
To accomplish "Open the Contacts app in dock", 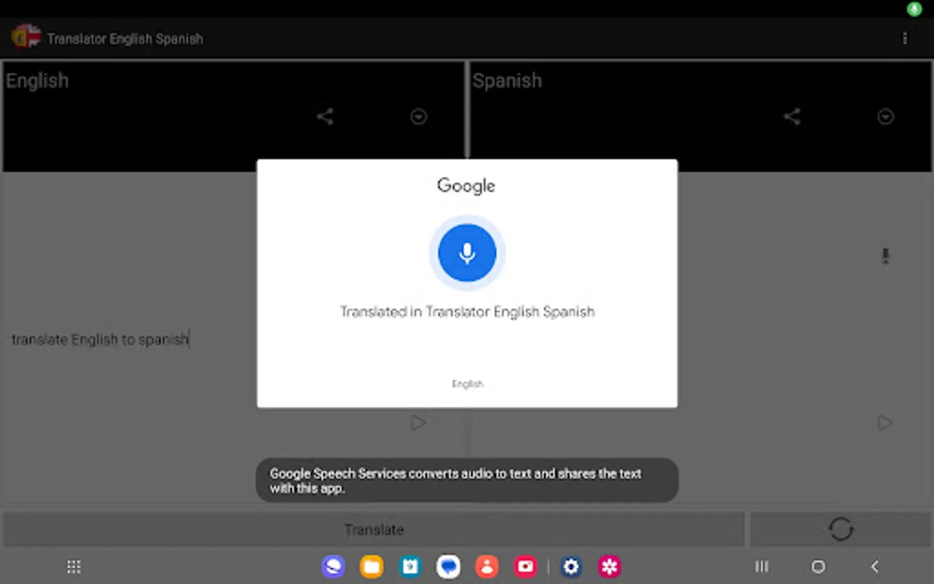I will [486, 567].
